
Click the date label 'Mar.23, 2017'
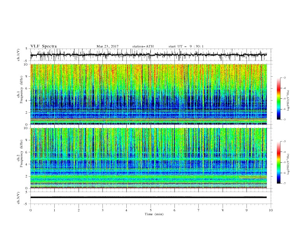[x=107, y=46]
